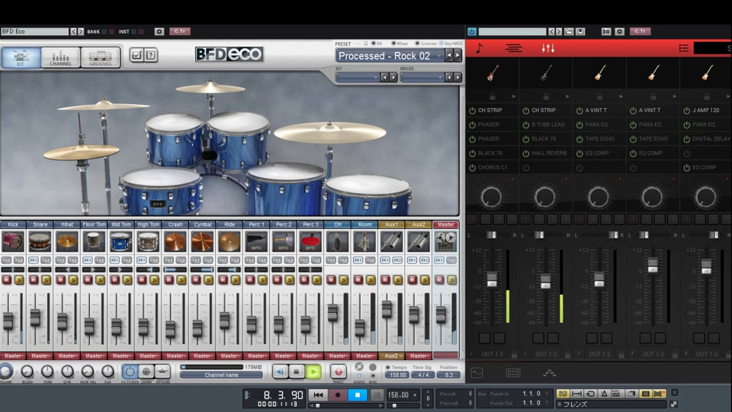
Task: Select the Snare drum icon in the mixer
Action: 40,242
